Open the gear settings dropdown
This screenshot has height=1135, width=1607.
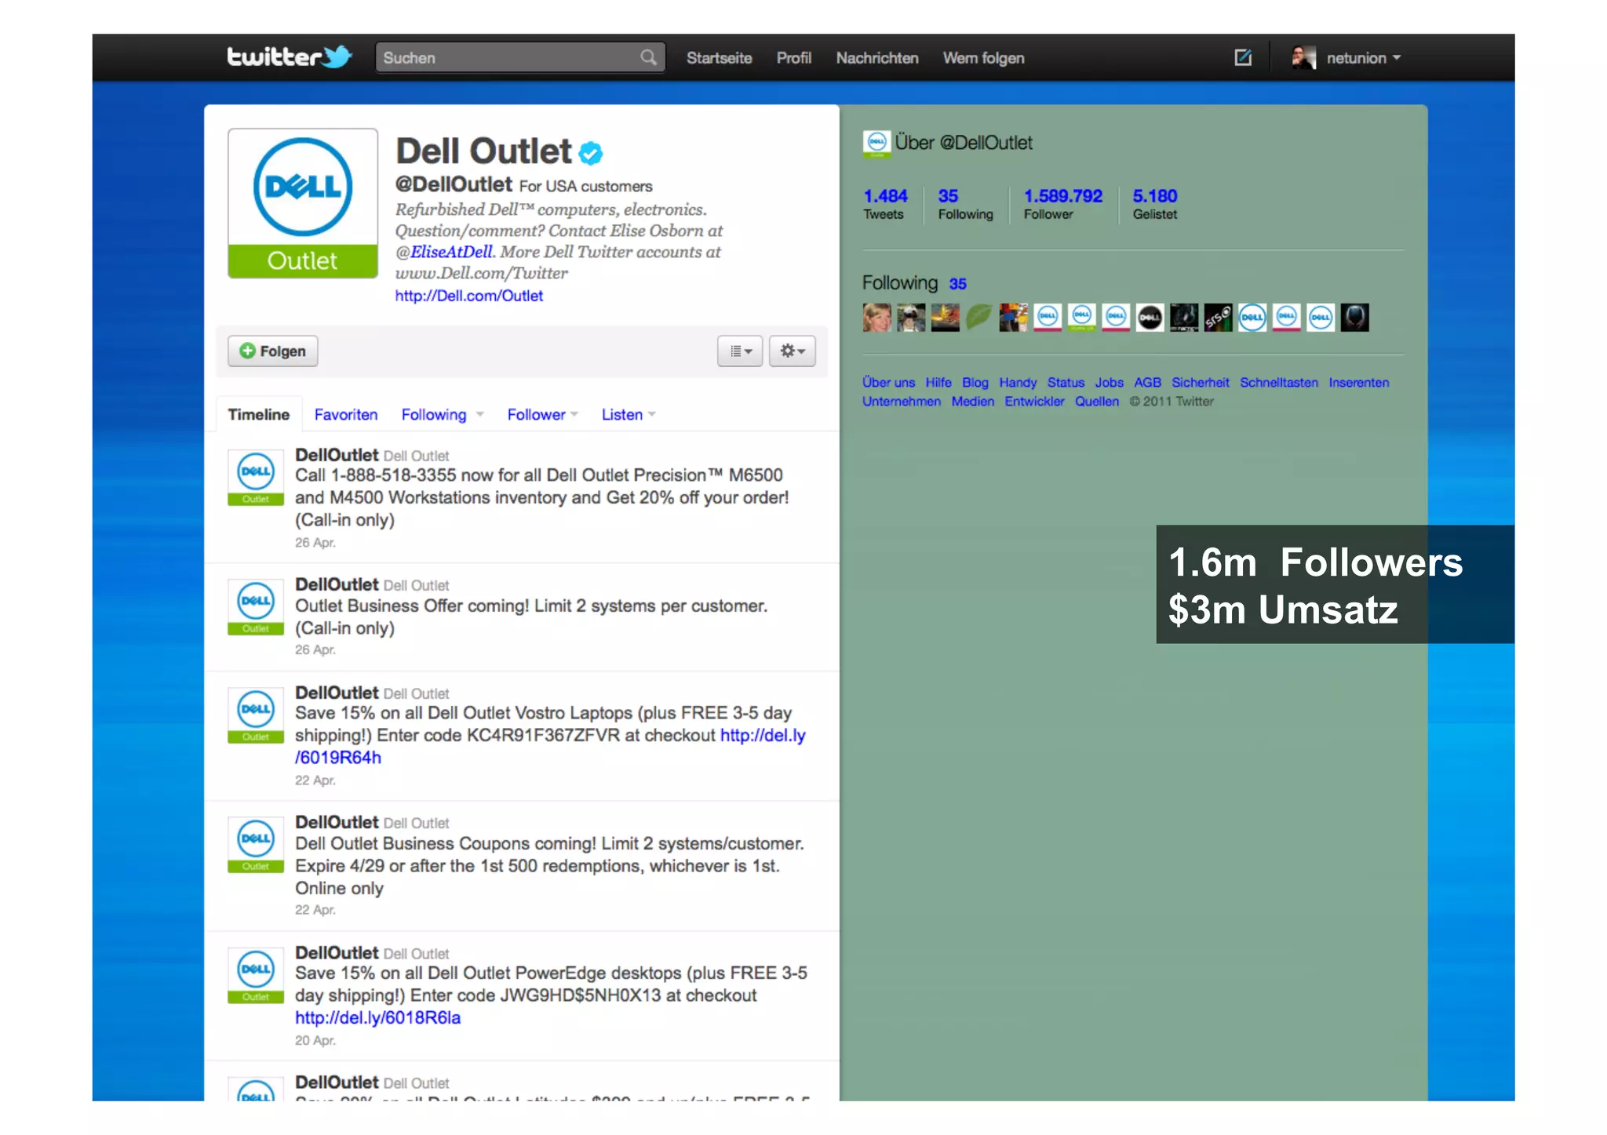793,351
